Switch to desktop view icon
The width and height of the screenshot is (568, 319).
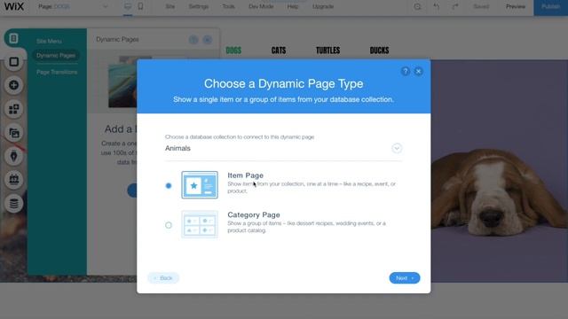click(128, 6)
